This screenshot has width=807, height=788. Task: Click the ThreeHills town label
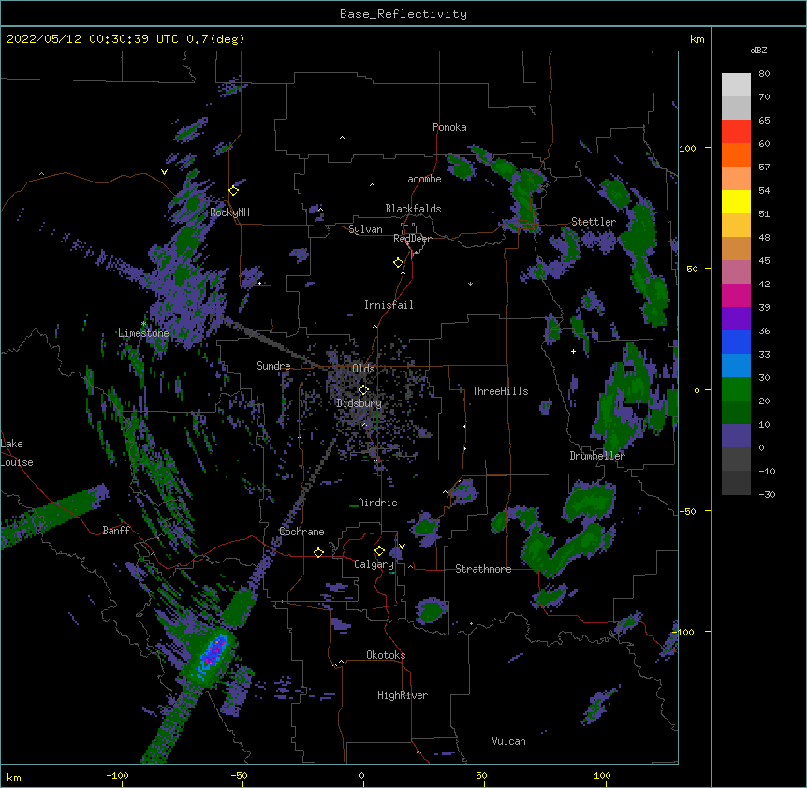[x=500, y=391]
